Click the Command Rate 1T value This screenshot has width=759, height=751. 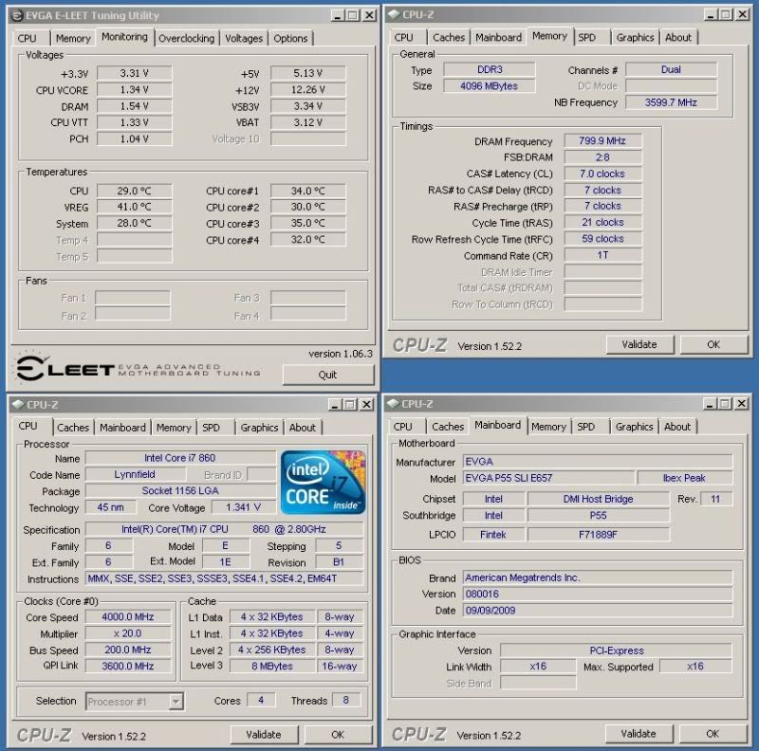click(x=602, y=255)
